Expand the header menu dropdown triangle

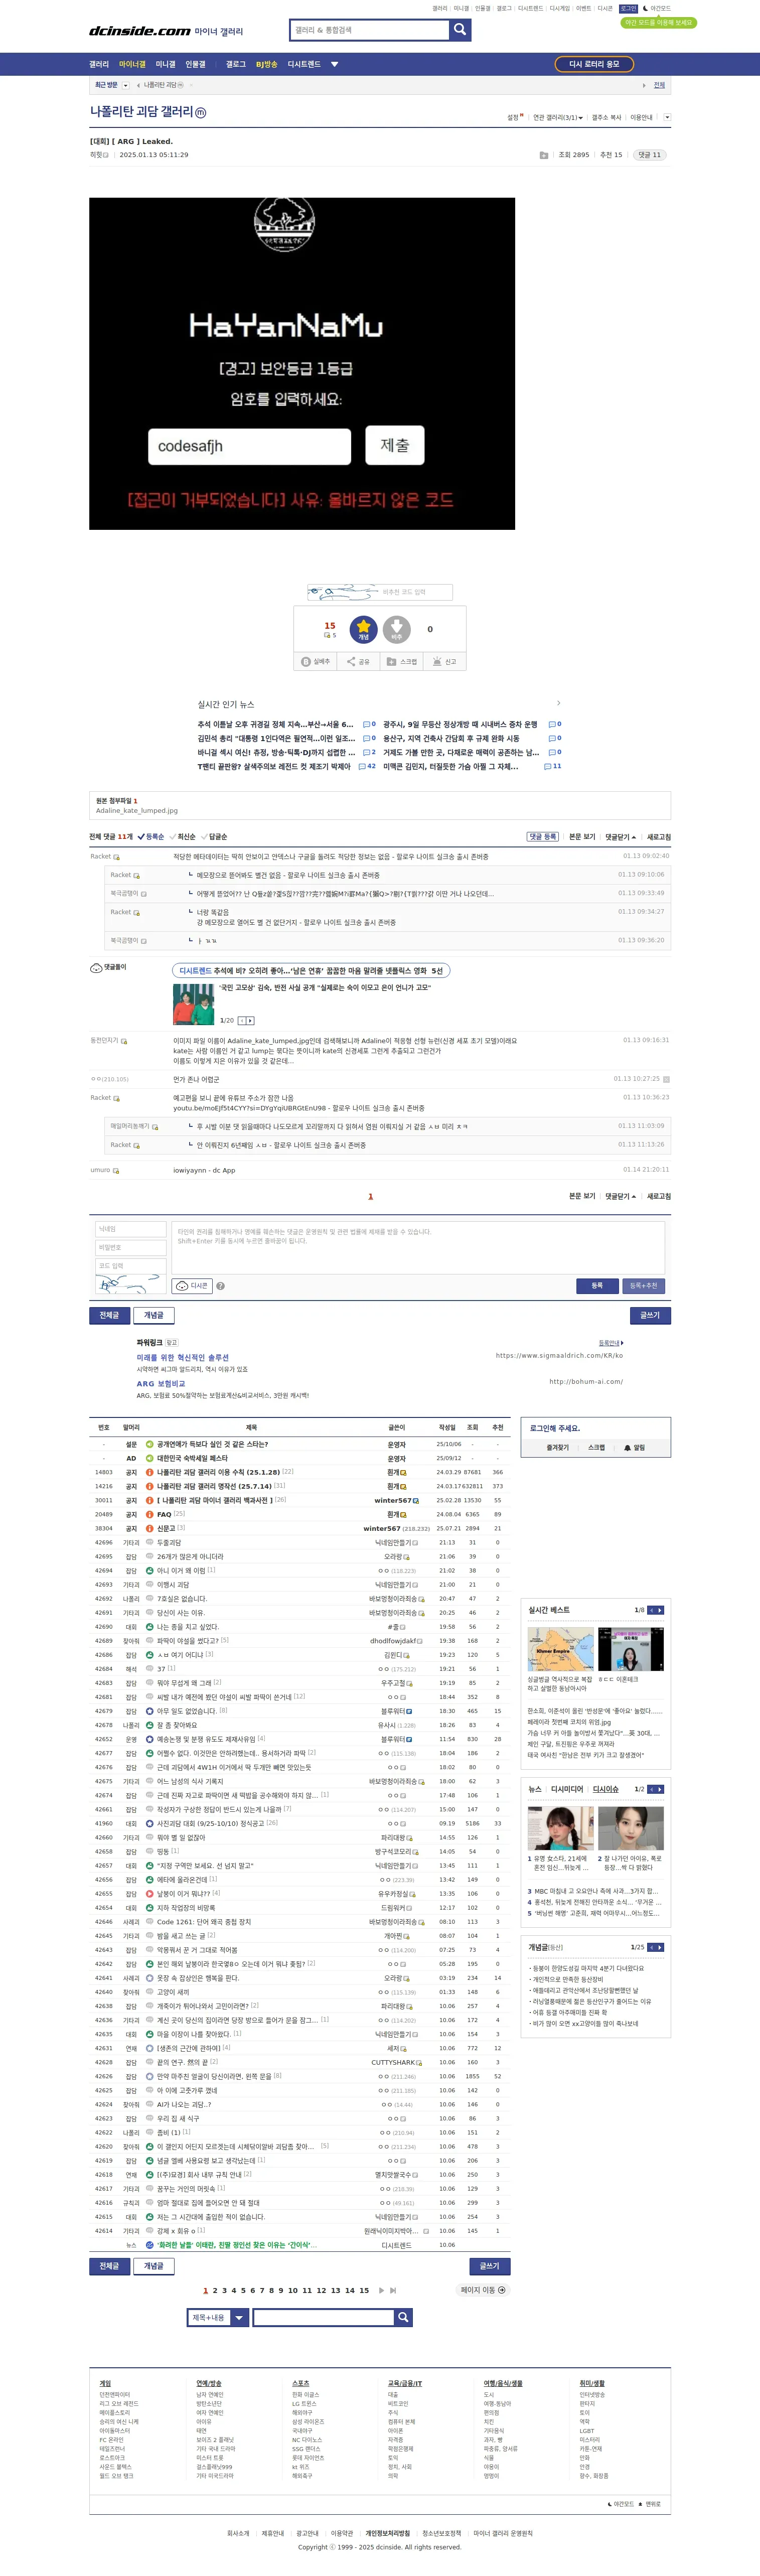(x=335, y=64)
